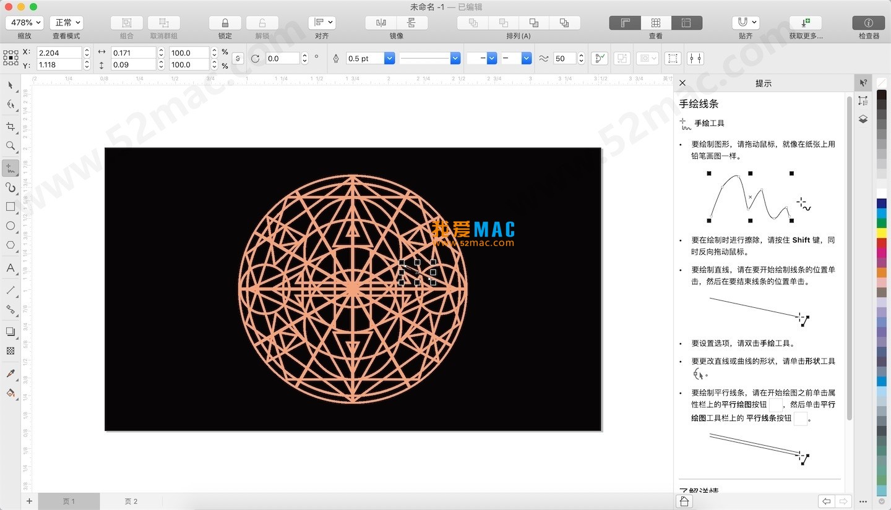Open the Align (对齐) dropdown
This screenshot has width=891, height=510.
point(322,23)
